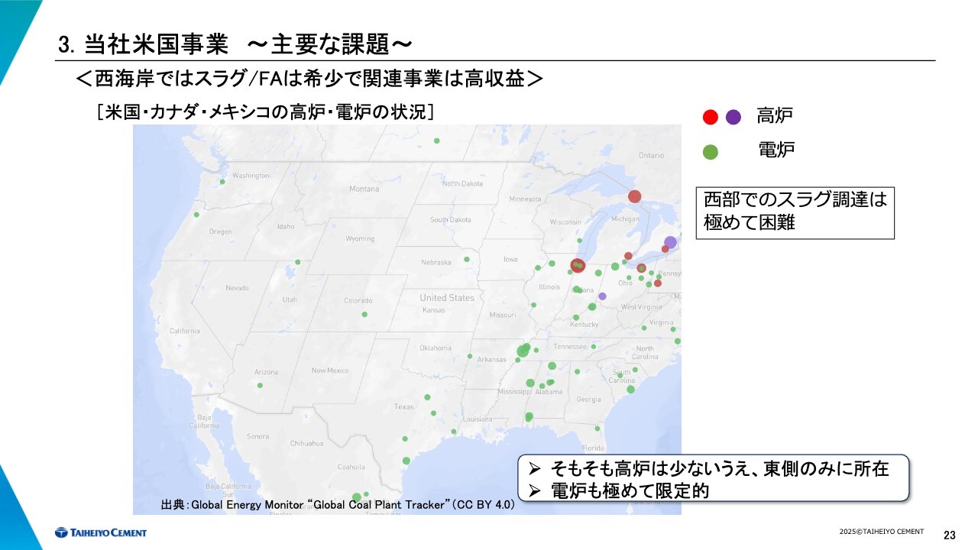
Task: Select the green marker in Washington state
Action: [222, 182]
